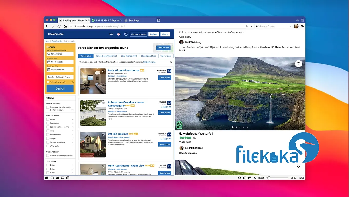The width and height of the screenshot is (349, 197).
Task: Close the commission notice with X
Action: pyautogui.click(x=171, y=62)
